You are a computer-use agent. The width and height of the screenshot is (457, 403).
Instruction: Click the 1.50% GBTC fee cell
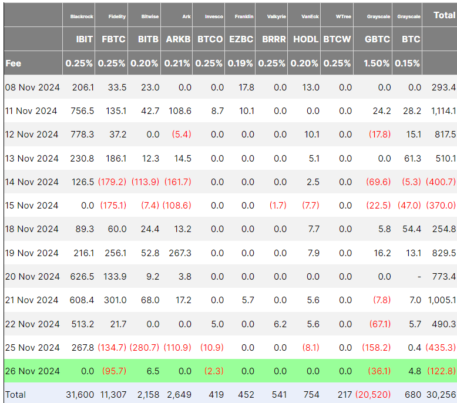pos(377,63)
